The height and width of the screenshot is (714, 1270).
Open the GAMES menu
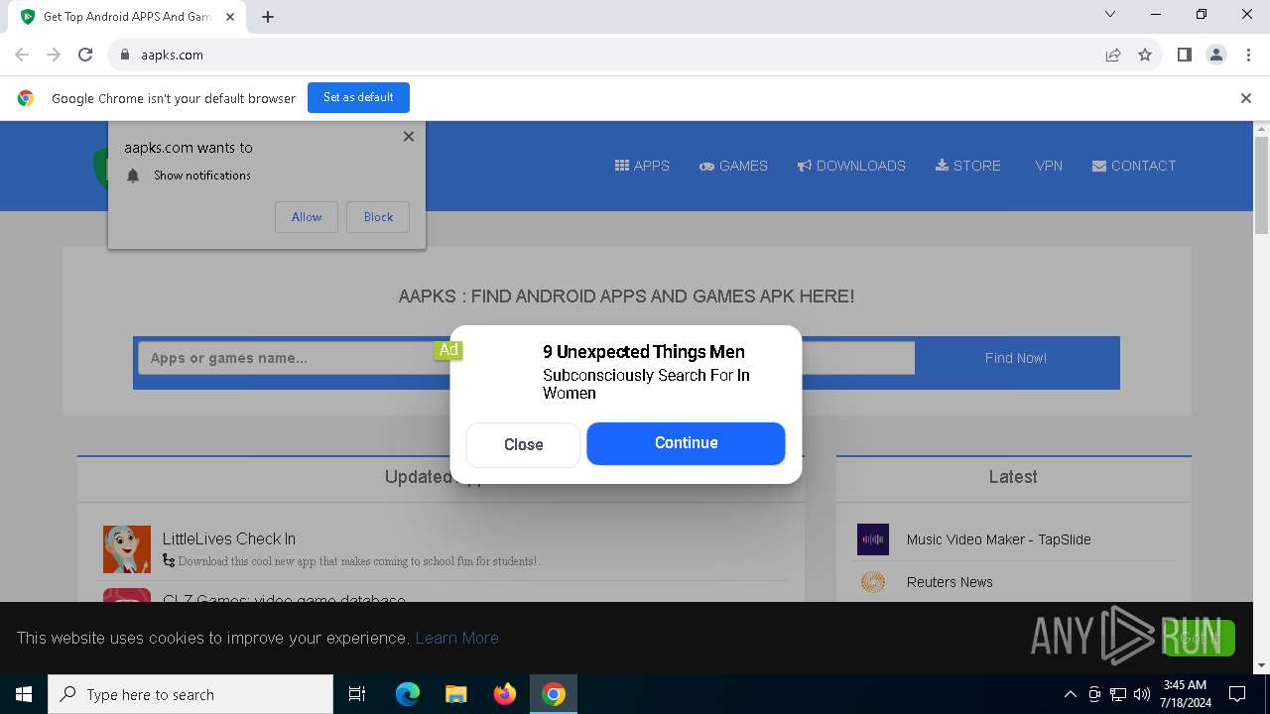click(733, 166)
